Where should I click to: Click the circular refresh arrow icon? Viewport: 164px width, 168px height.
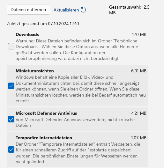click(x=83, y=10)
